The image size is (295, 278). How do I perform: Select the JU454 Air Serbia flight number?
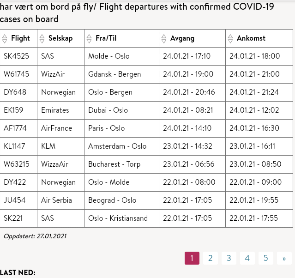point(15,200)
